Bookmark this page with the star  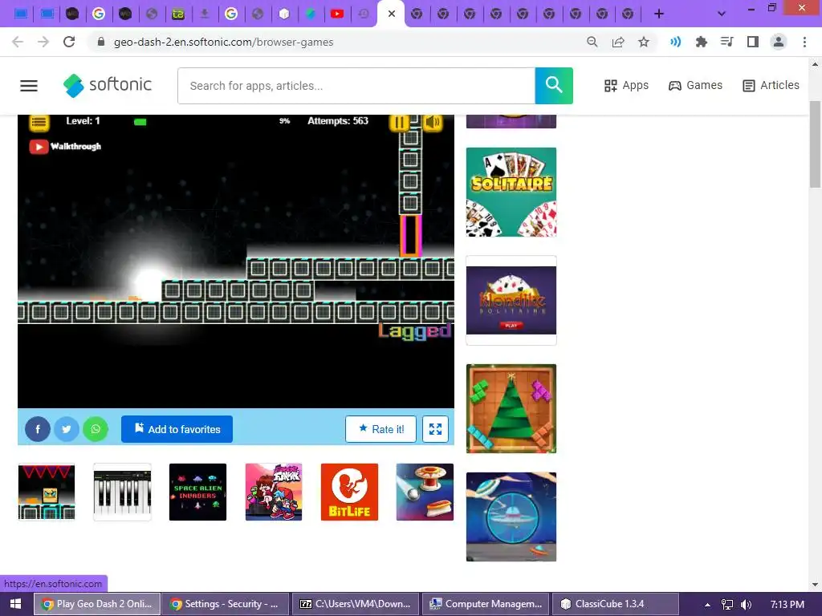644,42
